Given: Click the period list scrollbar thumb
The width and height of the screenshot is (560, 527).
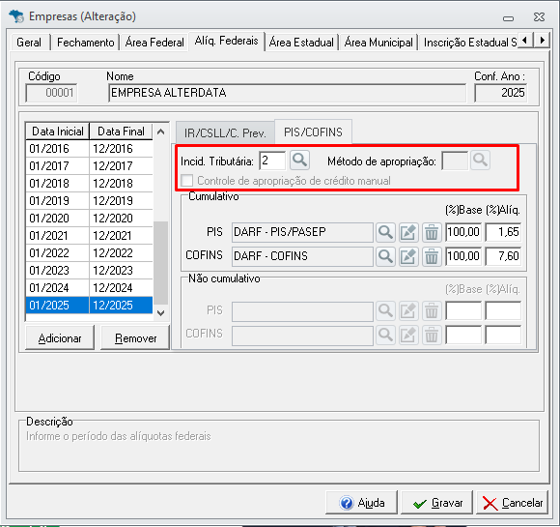Looking at the screenshot, I should point(160,263).
